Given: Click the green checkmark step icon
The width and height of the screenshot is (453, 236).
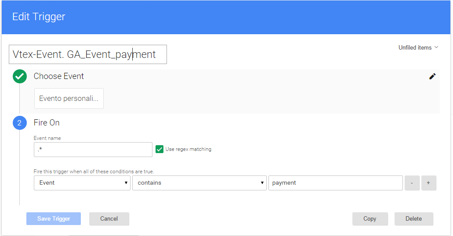Looking at the screenshot, I should point(20,76).
